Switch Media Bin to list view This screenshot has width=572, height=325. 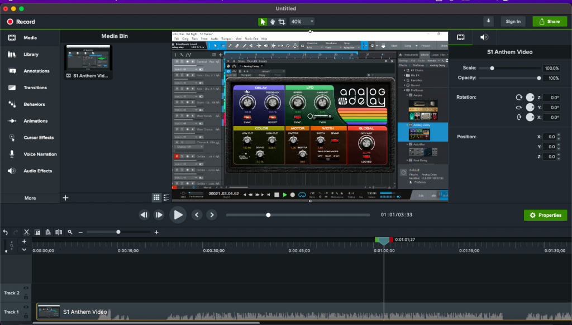166,197
